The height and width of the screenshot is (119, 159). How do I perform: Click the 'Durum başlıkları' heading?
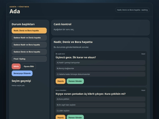23,24
